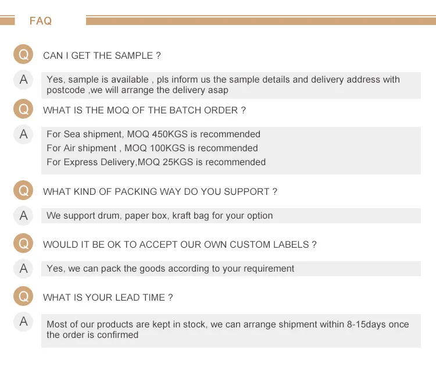436x385 pixels.
Task: Click the A icon beside the MOQ shipment answer
Action: 23,134
